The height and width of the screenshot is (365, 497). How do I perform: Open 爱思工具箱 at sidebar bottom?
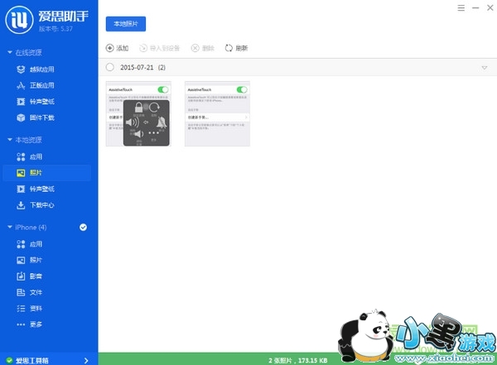[x=32, y=361]
